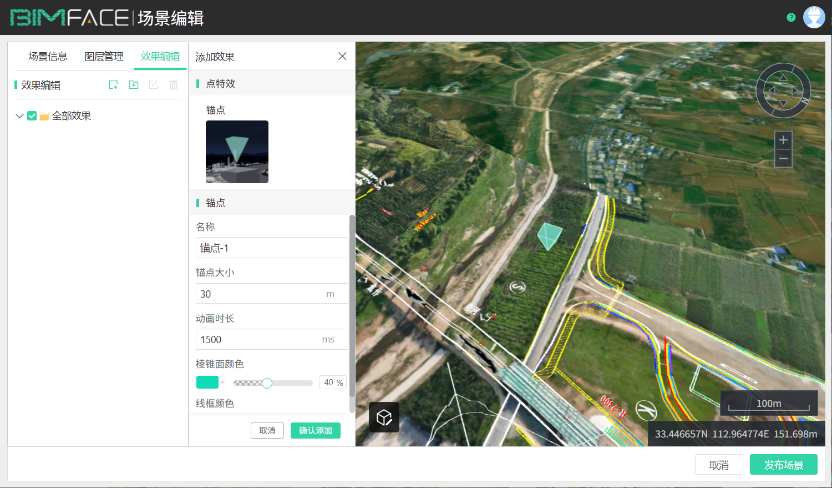This screenshot has height=488, width=832.
Task: Pan map right with compass arrow
Action: [795, 90]
